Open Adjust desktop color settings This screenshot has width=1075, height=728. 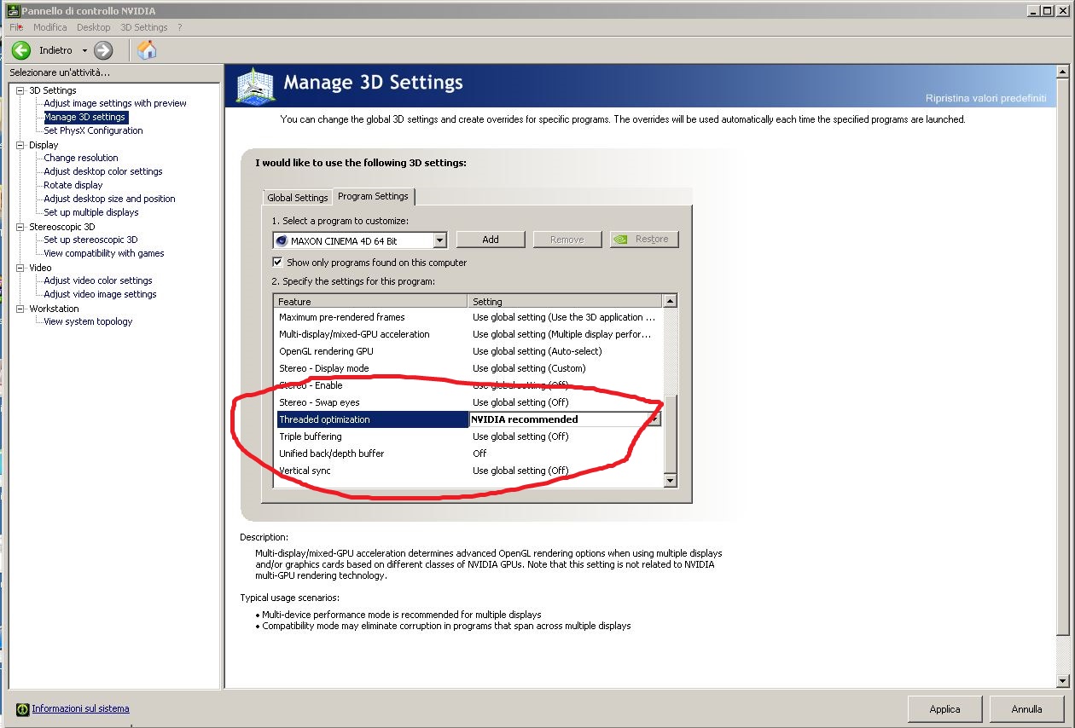click(103, 171)
